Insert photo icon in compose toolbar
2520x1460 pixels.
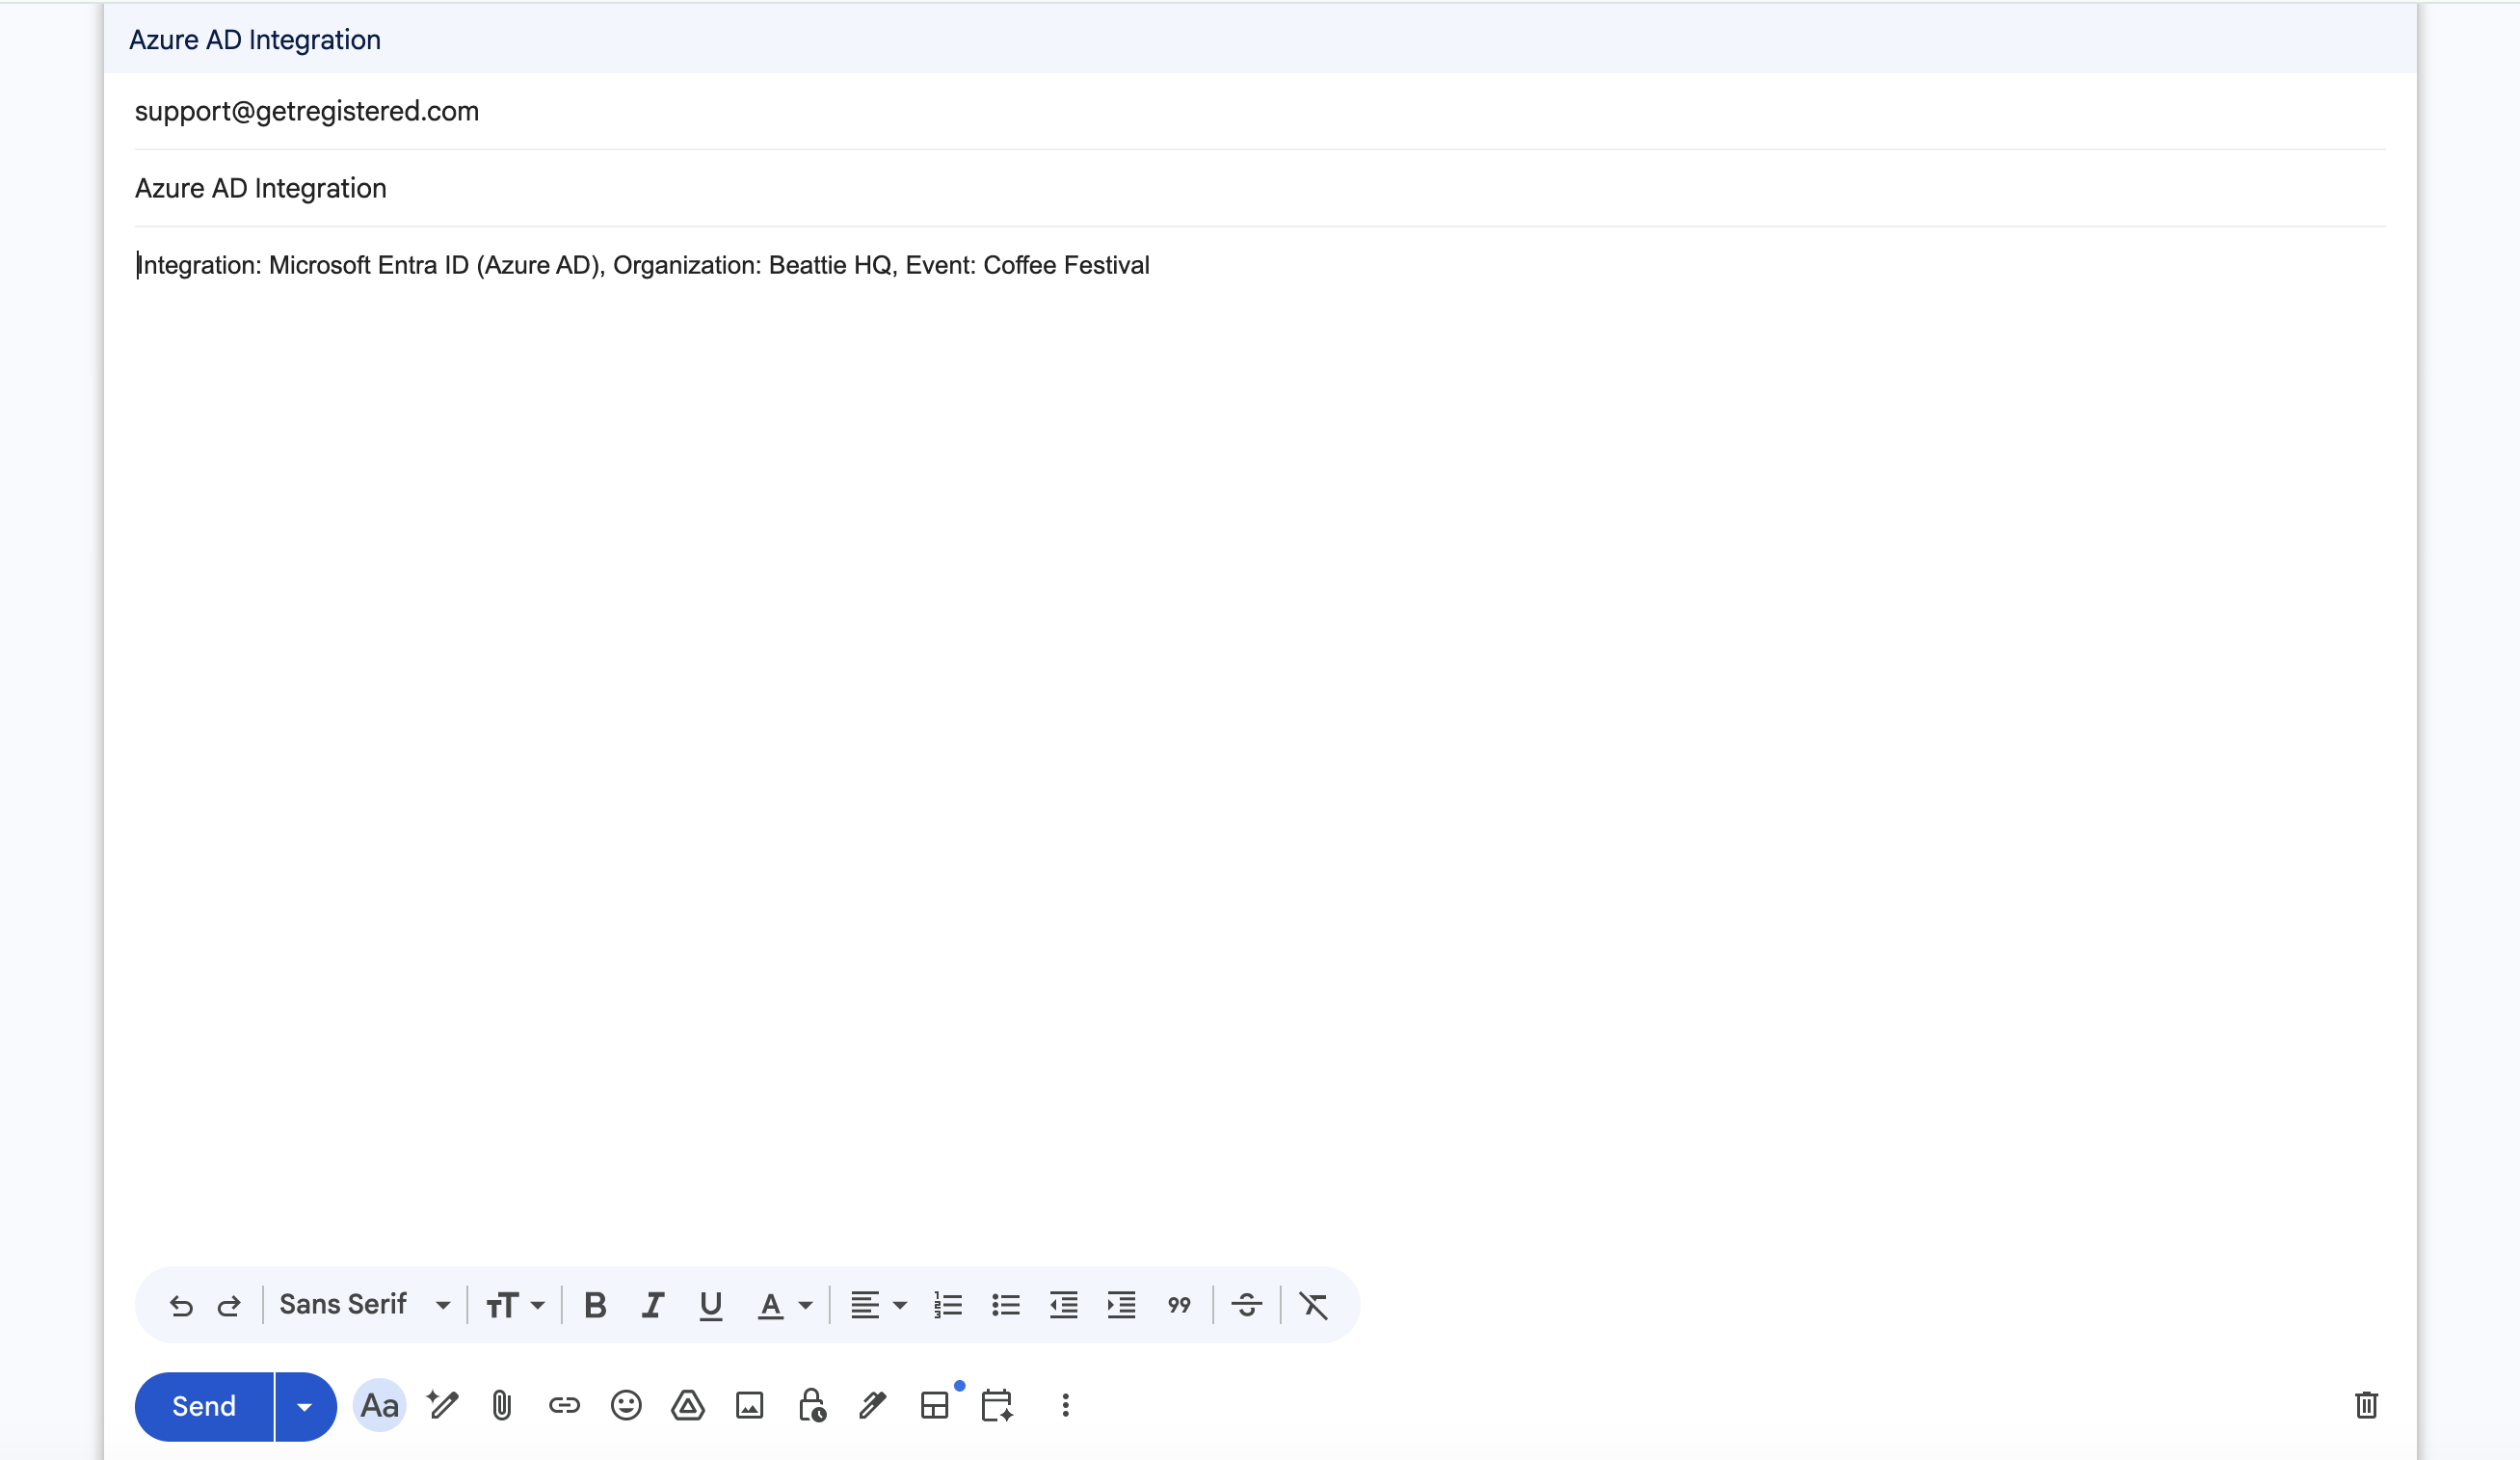click(x=749, y=1405)
